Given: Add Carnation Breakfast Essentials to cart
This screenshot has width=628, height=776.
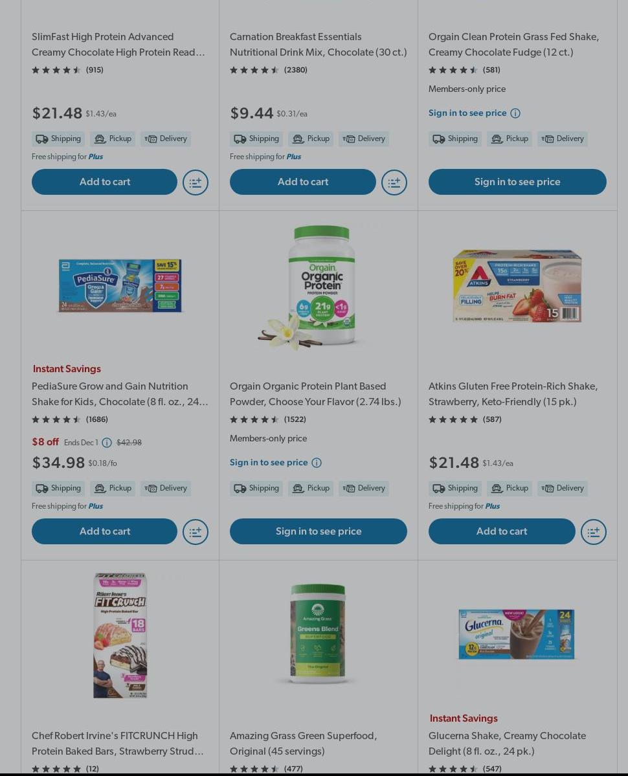Looking at the screenshot, I should point(303,182).
